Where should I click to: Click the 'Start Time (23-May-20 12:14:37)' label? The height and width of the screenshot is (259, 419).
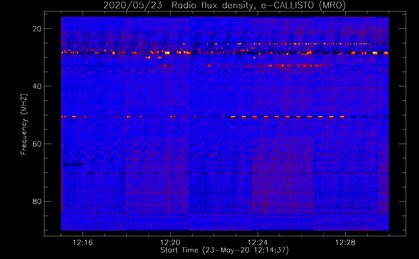pos(225,250)
